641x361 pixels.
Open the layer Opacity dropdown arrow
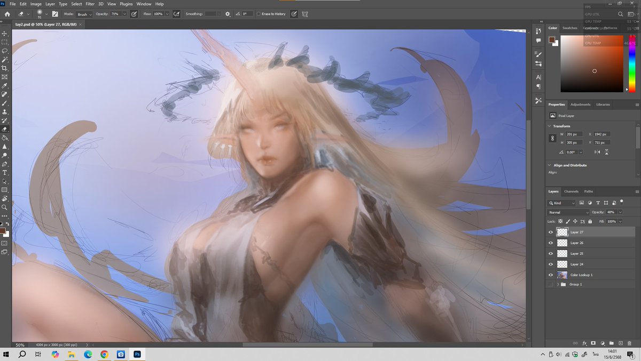pos(620,212)
